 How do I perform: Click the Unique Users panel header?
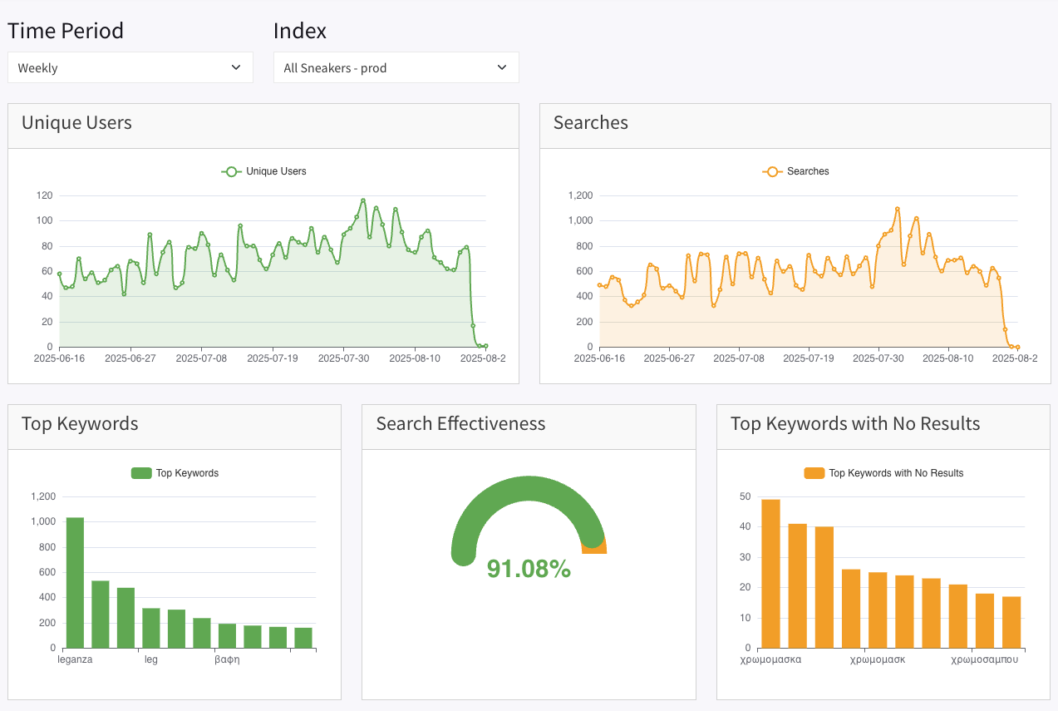(76, 123)
